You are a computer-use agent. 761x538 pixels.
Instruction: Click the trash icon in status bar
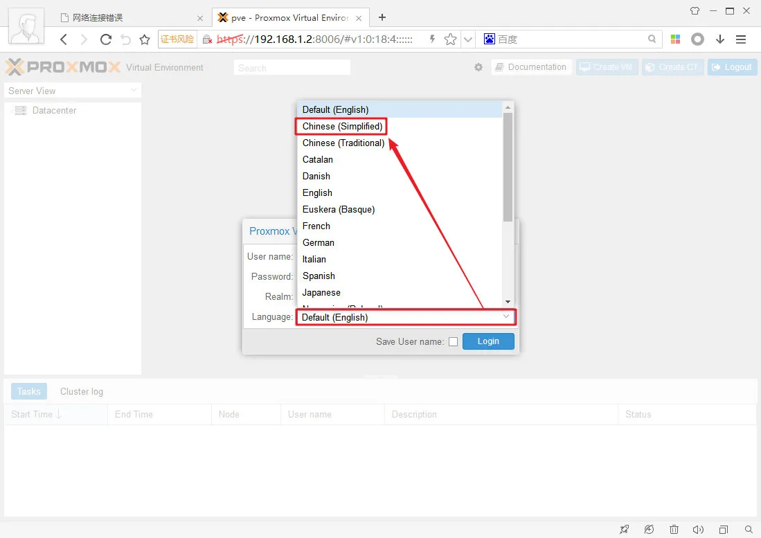674,529
